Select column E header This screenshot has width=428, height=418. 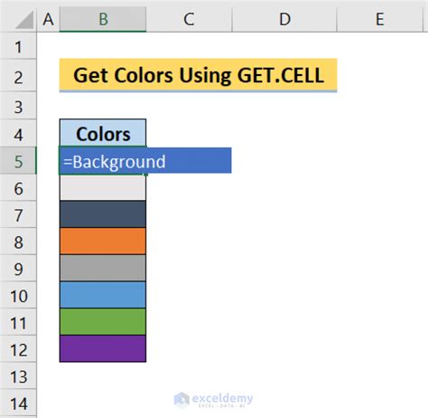[380, 19]
